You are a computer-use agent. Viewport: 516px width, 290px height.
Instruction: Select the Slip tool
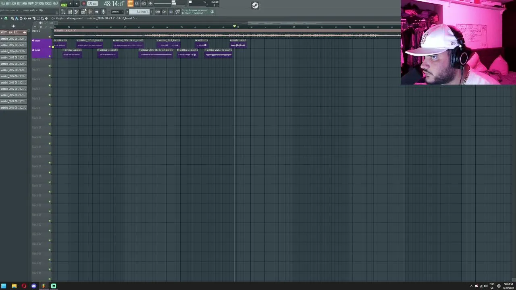(29, 19)
